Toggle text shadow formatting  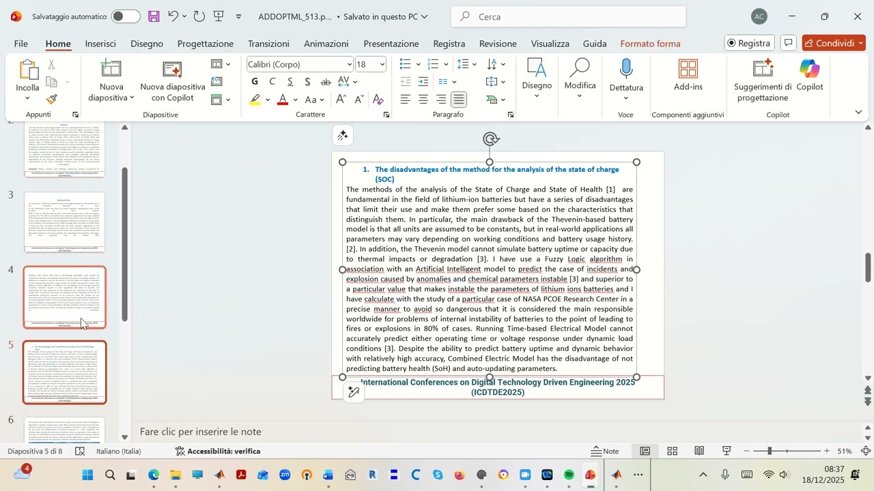(308, 82)
